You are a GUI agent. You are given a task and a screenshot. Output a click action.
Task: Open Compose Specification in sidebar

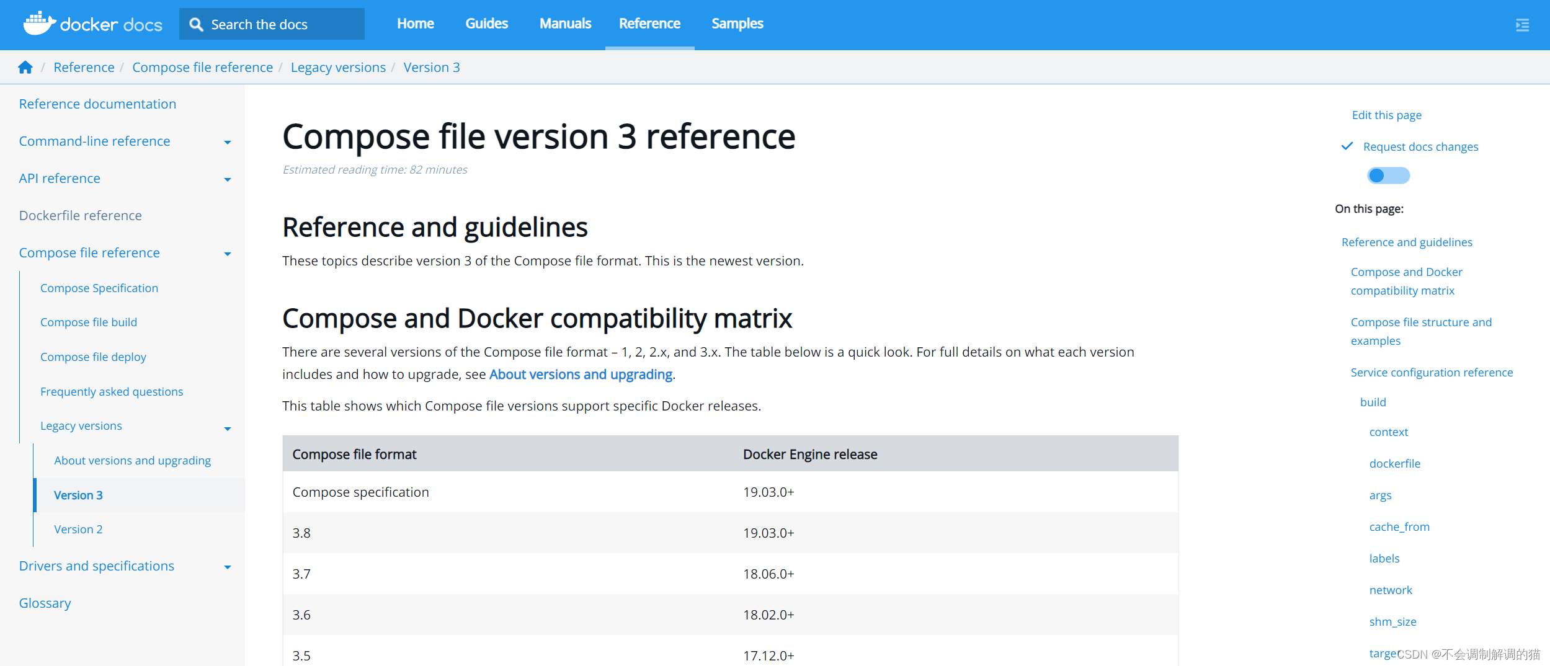click(x=99, y=288)
